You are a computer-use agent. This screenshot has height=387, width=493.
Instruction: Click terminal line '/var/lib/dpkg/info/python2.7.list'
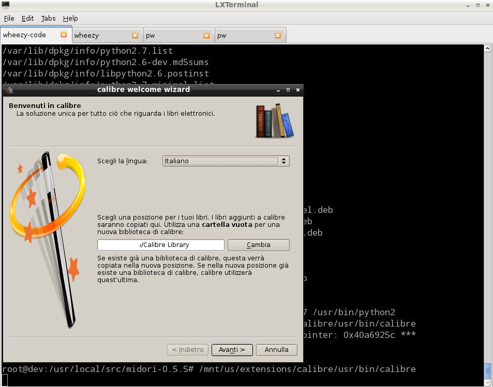click(88, 51)
